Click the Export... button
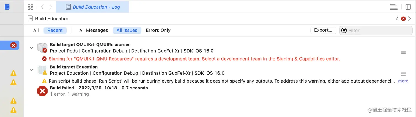The height and width of the screenshot is (117, 416). (323, 30)
